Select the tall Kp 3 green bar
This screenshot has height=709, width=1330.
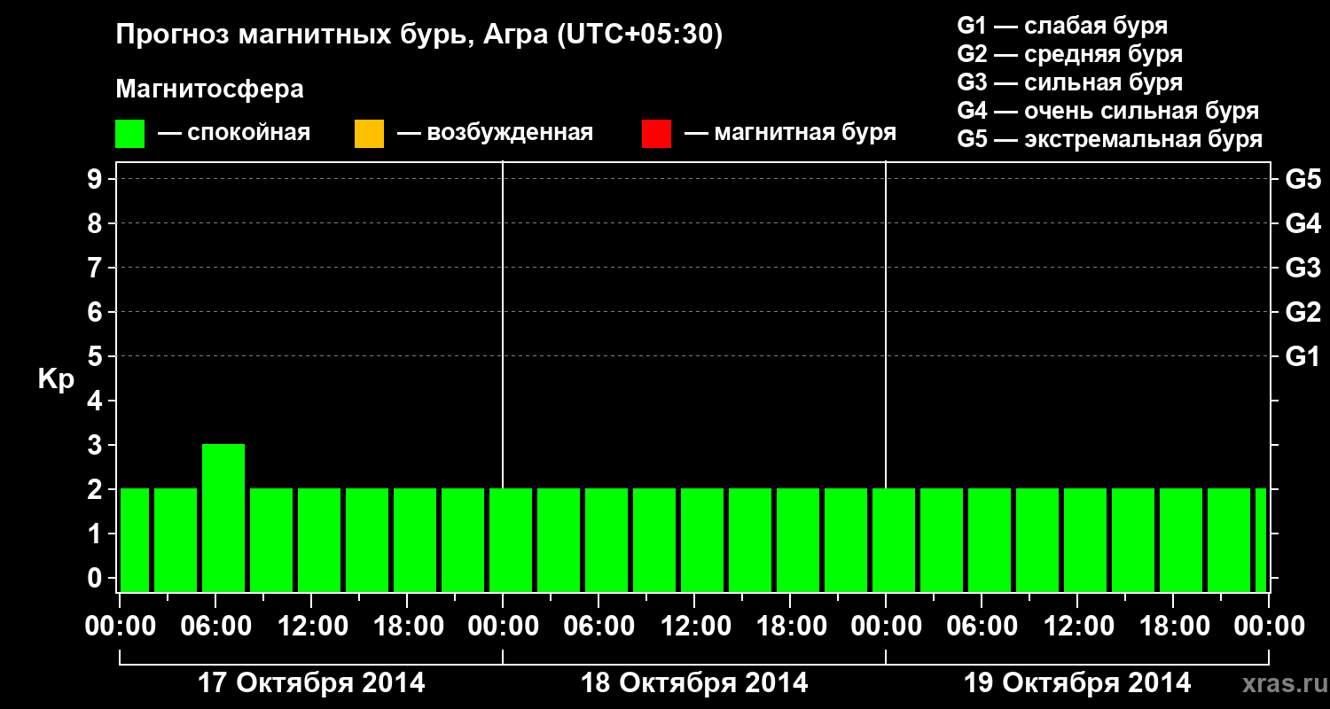click(223, 518)
